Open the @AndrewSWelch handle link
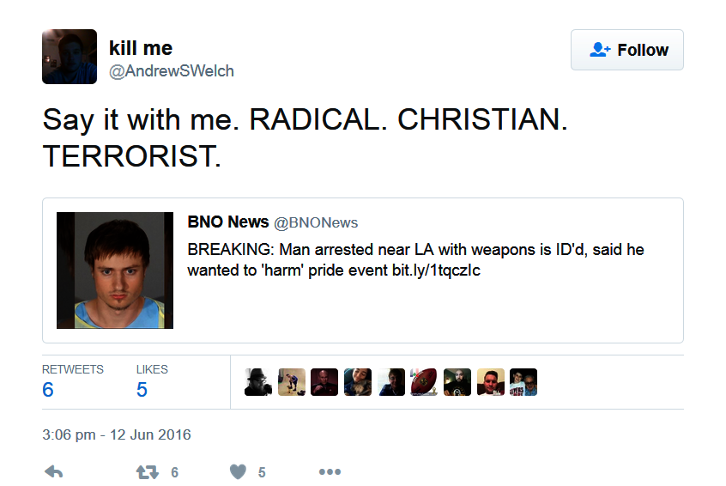This screenshot has height=486, width=726. click(171, 71)
